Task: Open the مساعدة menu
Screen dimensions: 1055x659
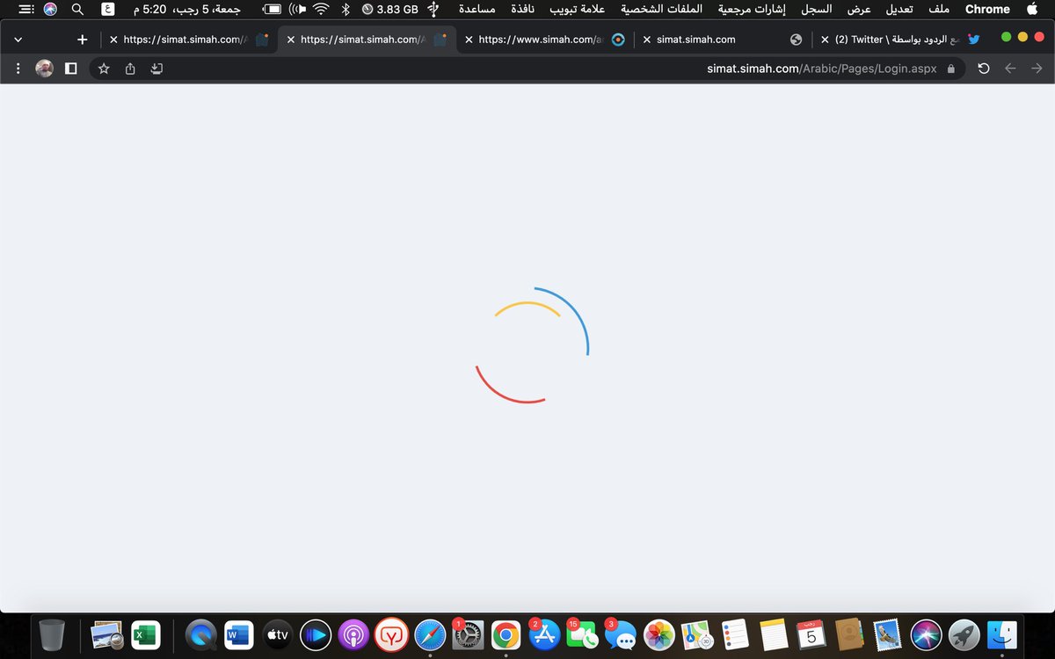Action: (477, 9)
